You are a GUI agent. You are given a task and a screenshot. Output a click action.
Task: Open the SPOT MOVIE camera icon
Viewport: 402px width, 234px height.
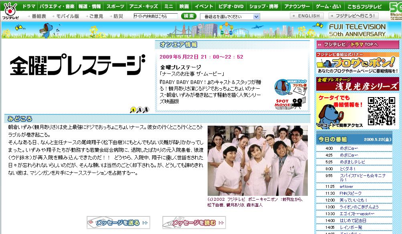(291, 103)
